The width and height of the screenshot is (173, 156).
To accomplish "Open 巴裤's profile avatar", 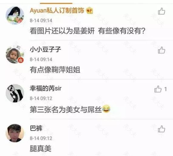I will (15, 133).
